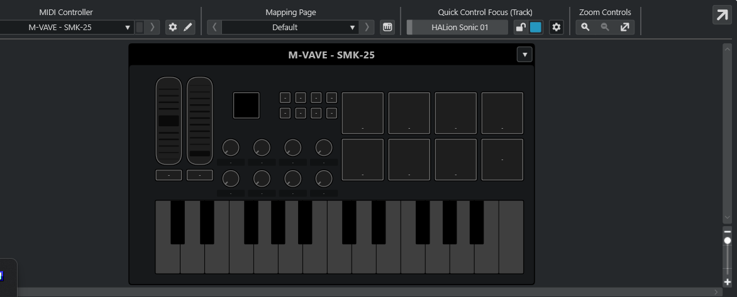This screenshot has height=297, width=737.
Task: Click first small button in bottom row
Action: click(285, 113)
